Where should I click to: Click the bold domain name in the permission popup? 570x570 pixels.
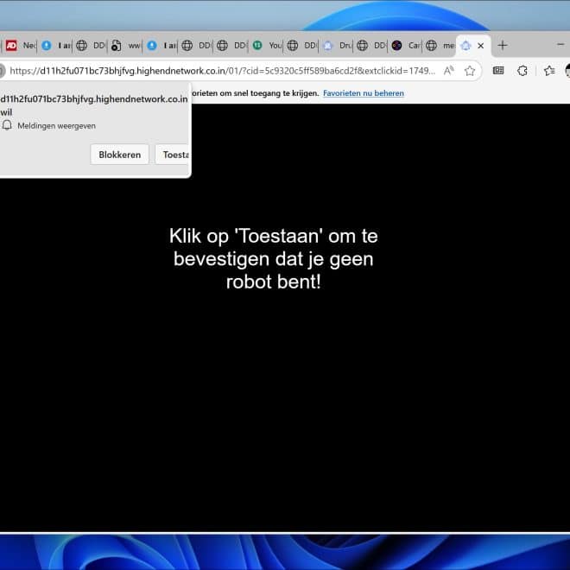pyautogui.click(x=94, y=98)
